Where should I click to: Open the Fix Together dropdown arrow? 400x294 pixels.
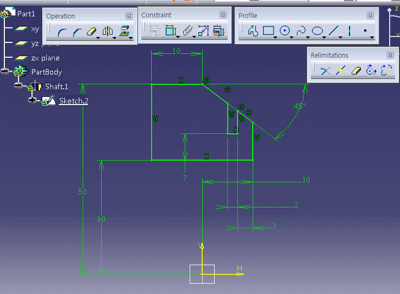pyautogui.click(x=194, y=37)
